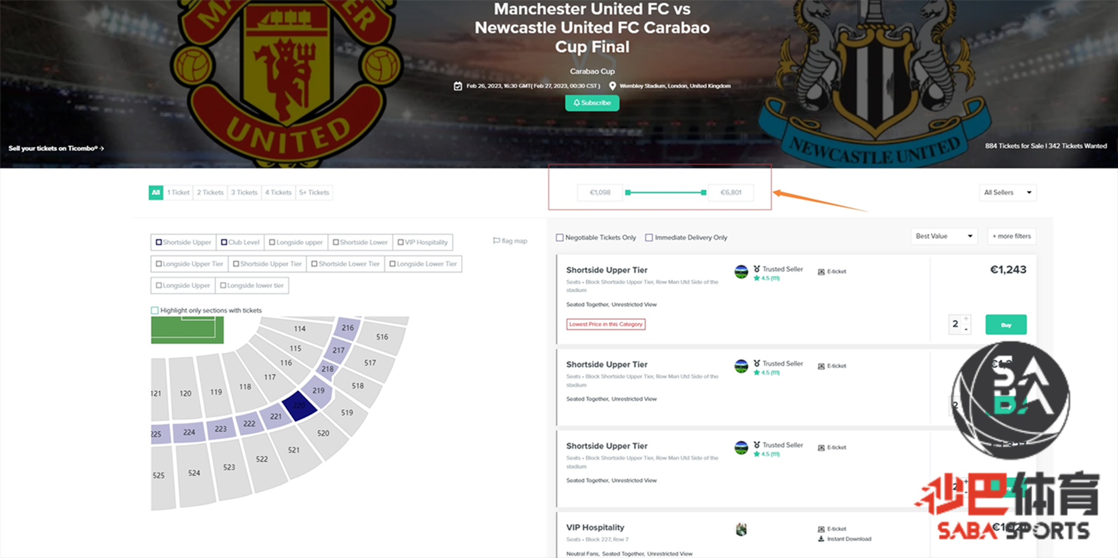Select section 220 on the stadium map
The image size is (1118, 558).
[299, 405]
